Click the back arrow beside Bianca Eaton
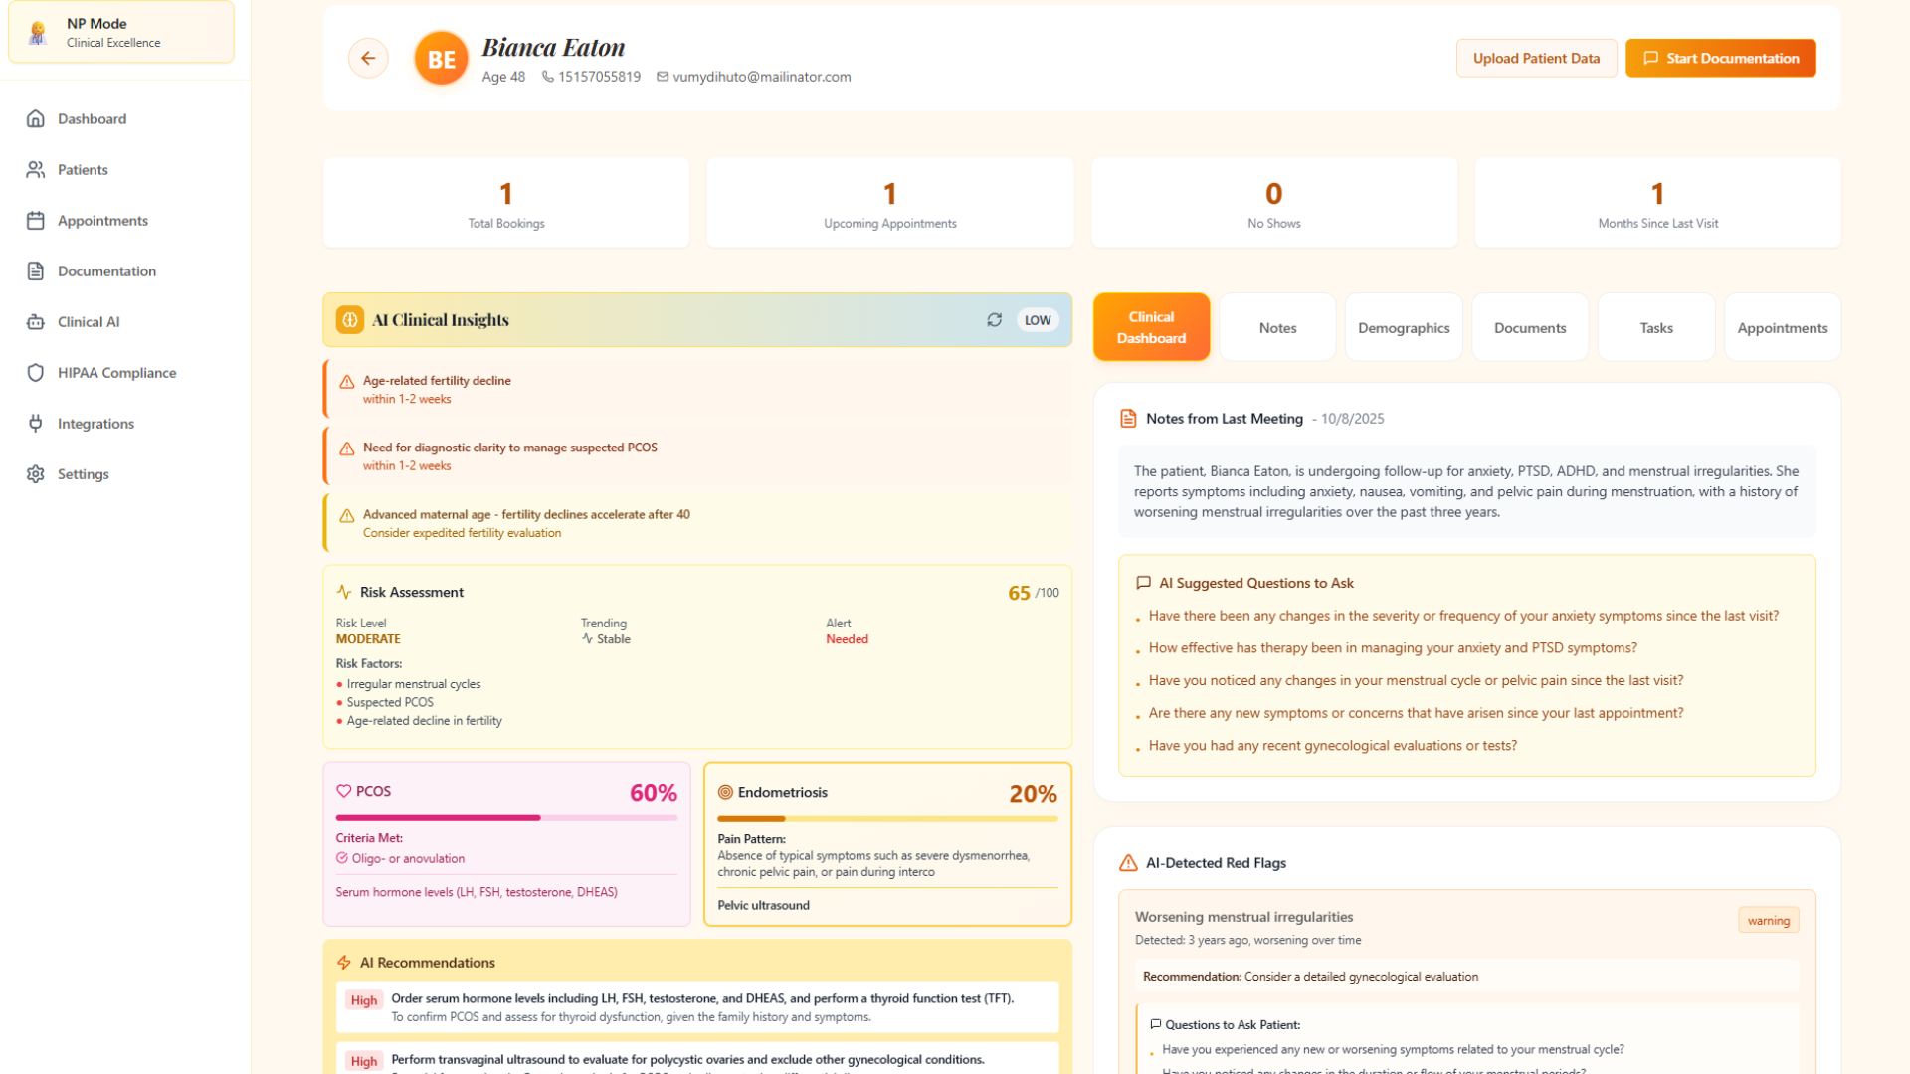Screen dimensions: 1910x1074 click(x=368, y=58)
